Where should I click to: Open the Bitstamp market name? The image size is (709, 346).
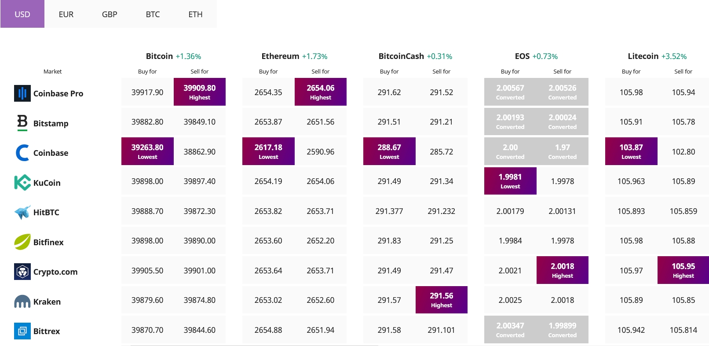(51, 123)
